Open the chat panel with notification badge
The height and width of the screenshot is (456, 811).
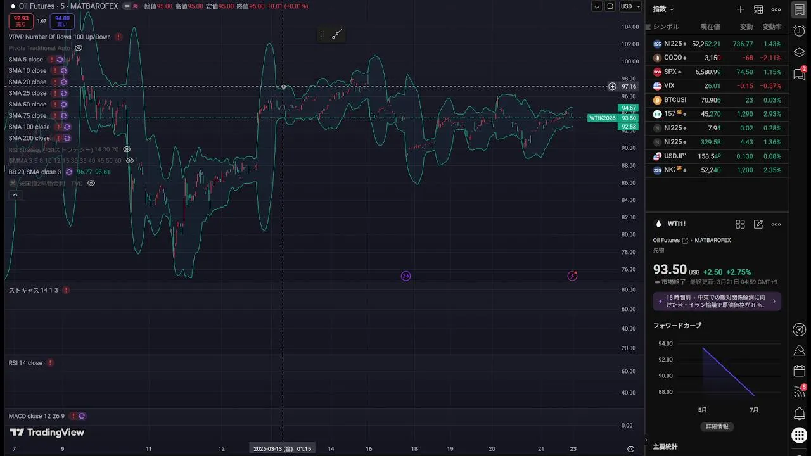[799, 73]
